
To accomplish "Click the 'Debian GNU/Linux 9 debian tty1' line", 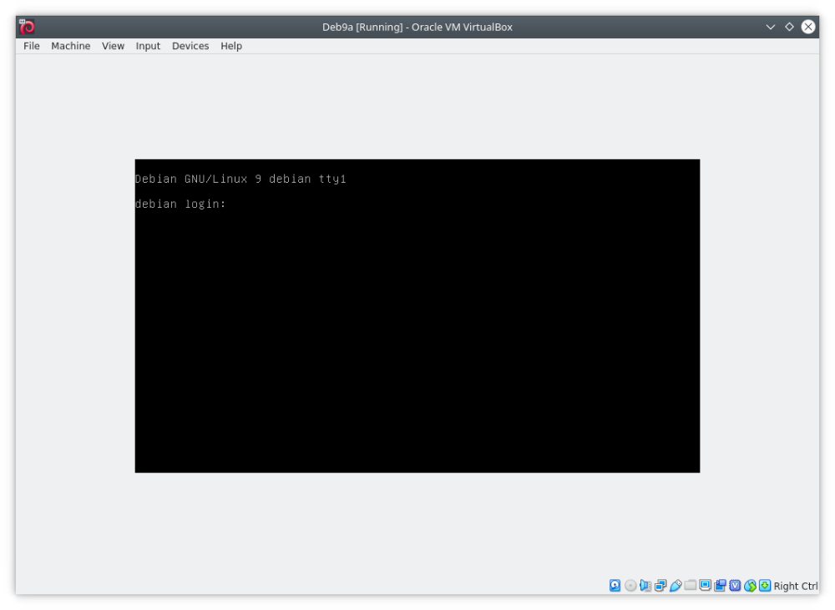I will [x=240, y=179].
